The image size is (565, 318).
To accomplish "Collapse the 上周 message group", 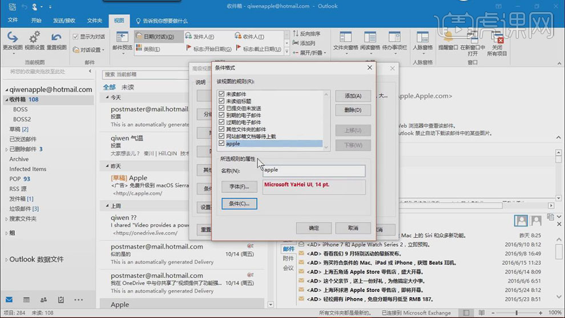I will (107, 206).
